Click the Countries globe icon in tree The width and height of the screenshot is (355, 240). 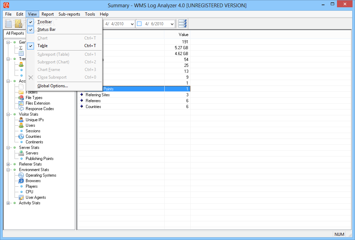pos(21,136)
